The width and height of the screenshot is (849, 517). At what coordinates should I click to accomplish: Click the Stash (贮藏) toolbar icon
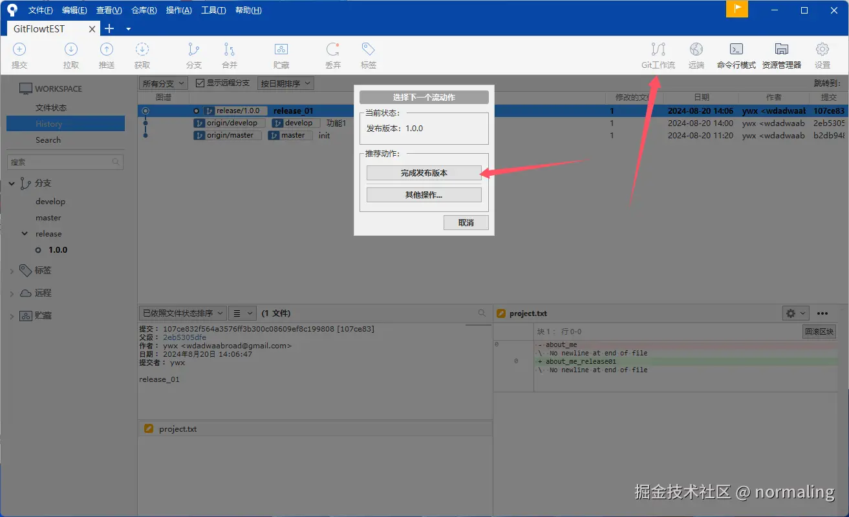(281, 50)
